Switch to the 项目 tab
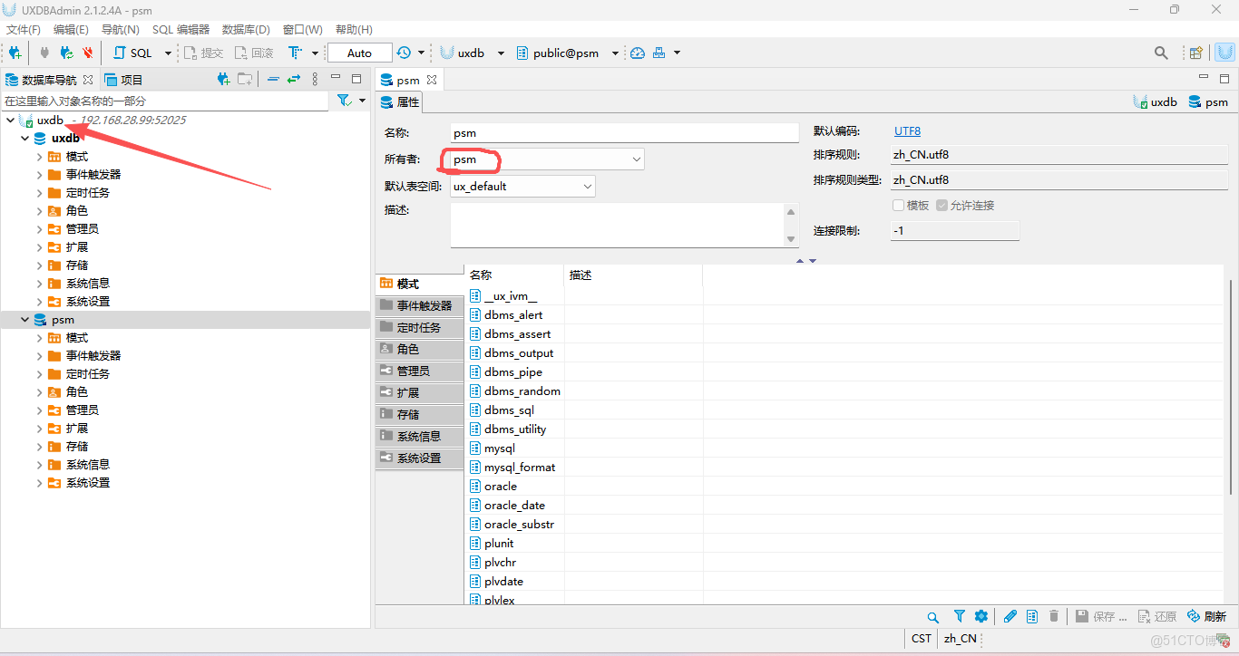 point(124,80)
